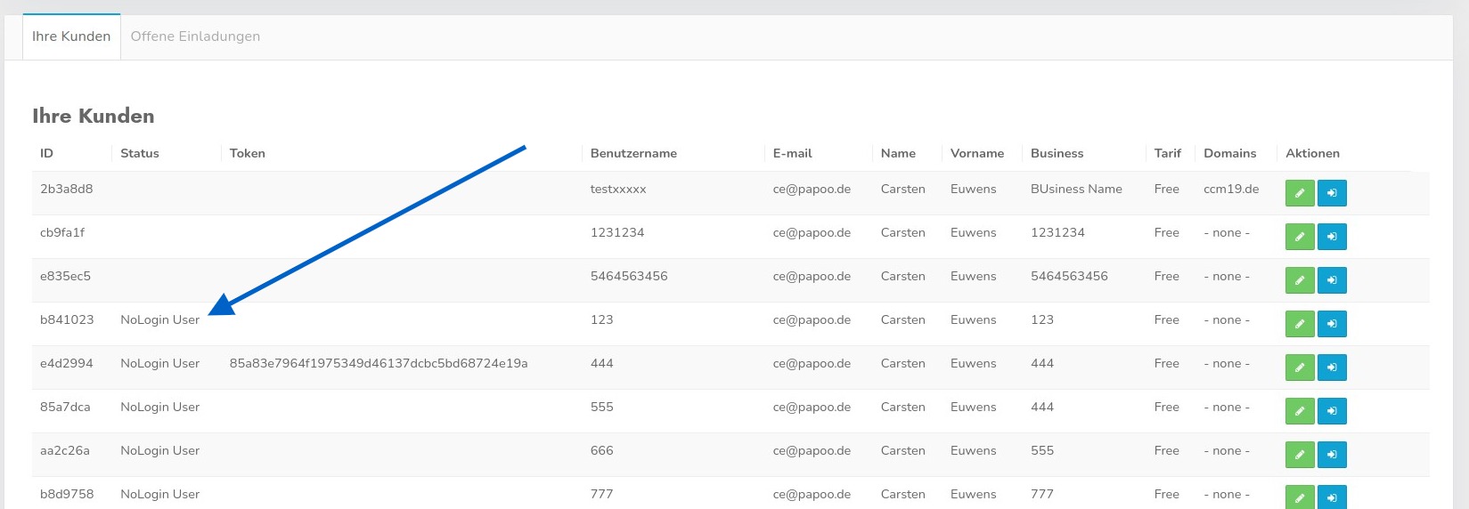
Task: Switch to Offene Einladungen tab
Action: (195, 36)
